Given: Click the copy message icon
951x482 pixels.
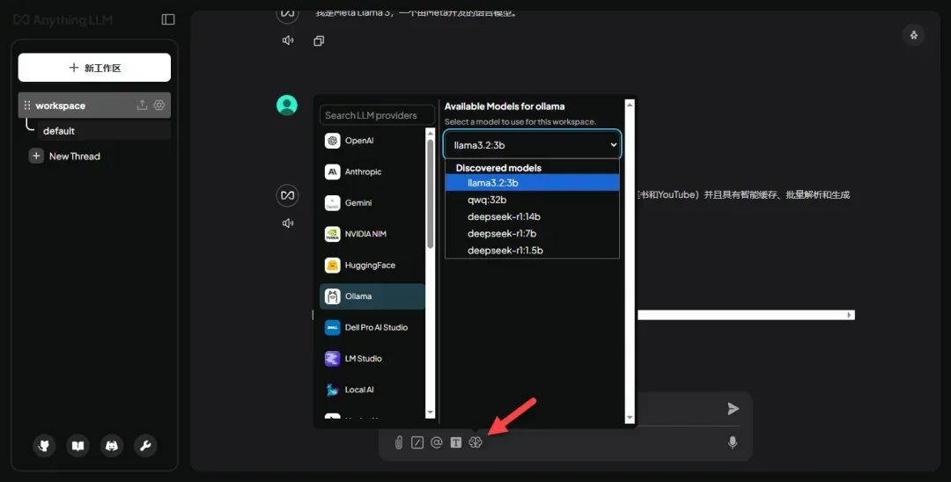Looking at the screenshot, I should click(319, 40).
